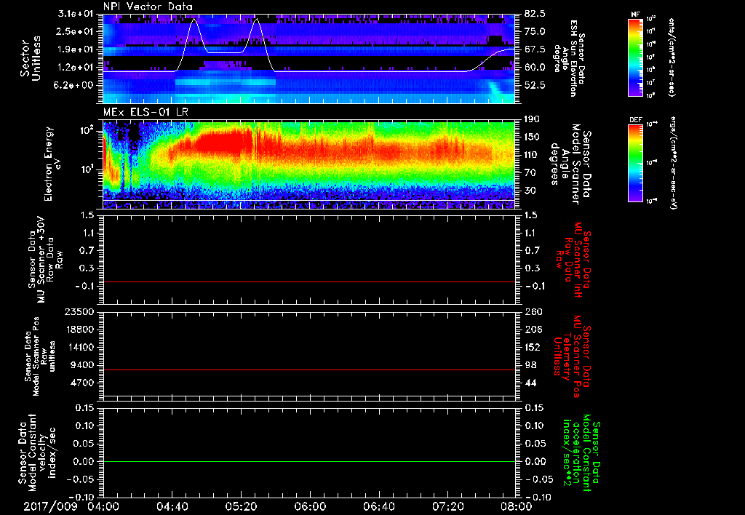Click the '75.0' elevation tick label
The image size is (745, 515).
pos(535,31)
